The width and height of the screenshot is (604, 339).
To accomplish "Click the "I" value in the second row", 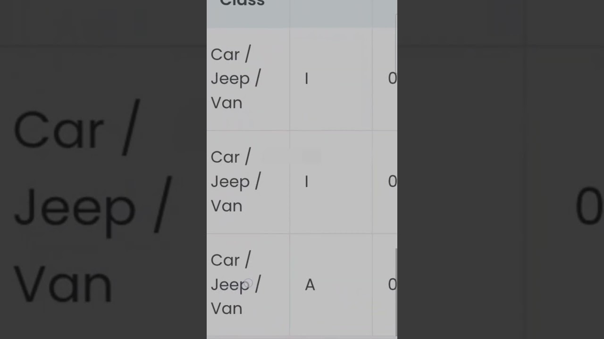I will tap(307, 182).
